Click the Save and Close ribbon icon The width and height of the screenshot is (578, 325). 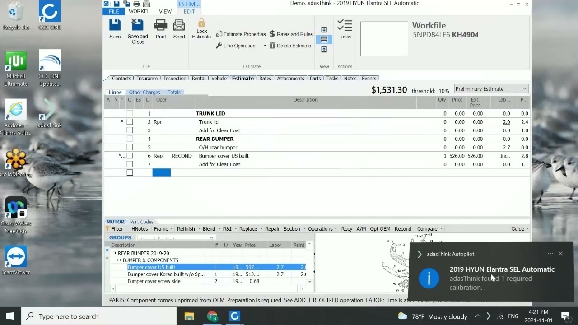point(137,25)
